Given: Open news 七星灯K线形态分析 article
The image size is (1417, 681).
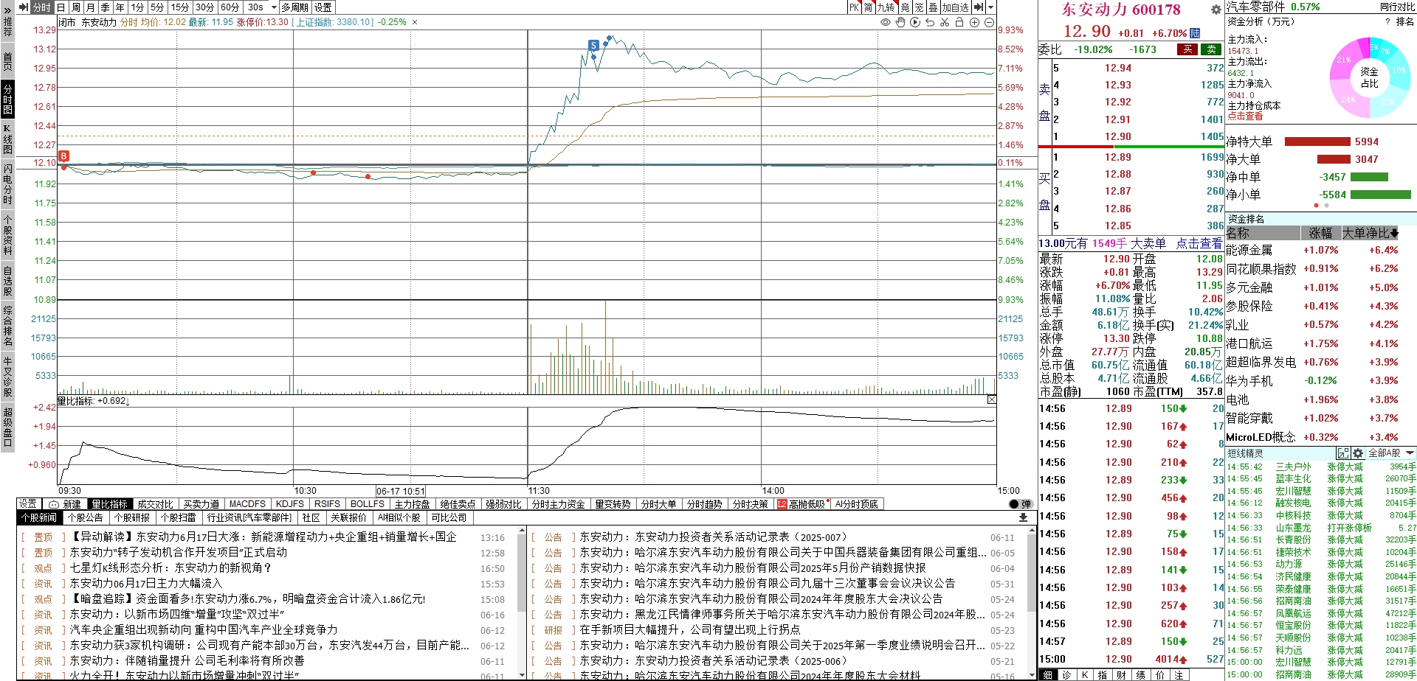Looking at the screenshot, I should click(170, 567).
